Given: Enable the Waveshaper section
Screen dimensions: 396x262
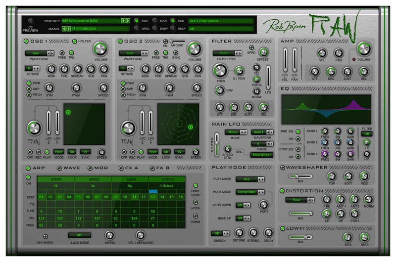Looking at the screenshot, I should pos(283,168).
